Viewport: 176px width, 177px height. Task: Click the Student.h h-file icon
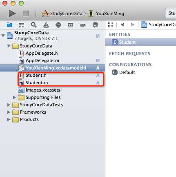tap(21, 75)
